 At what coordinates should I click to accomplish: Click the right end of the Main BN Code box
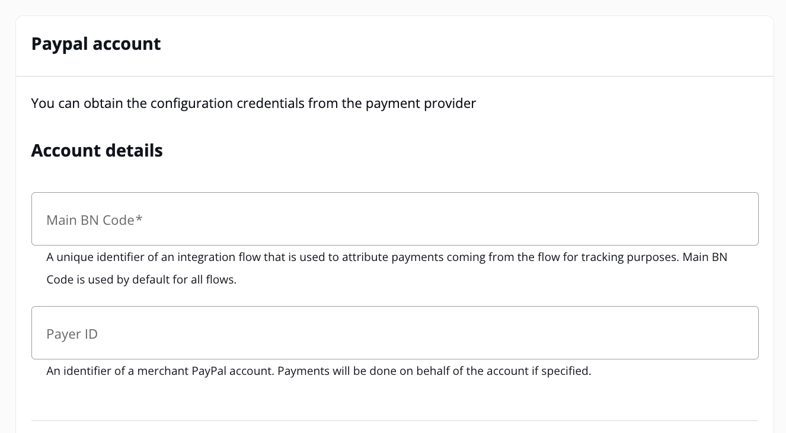(x=748, y=219)
